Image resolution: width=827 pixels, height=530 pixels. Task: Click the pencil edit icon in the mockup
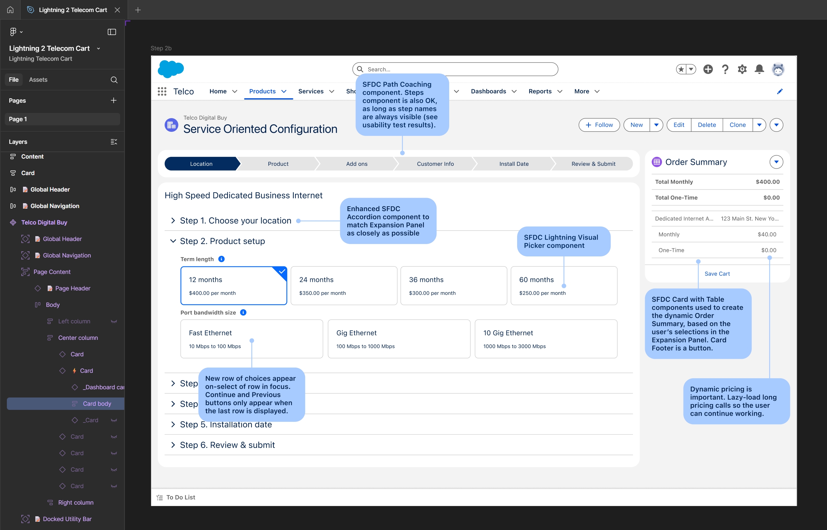tap(780, 91)
